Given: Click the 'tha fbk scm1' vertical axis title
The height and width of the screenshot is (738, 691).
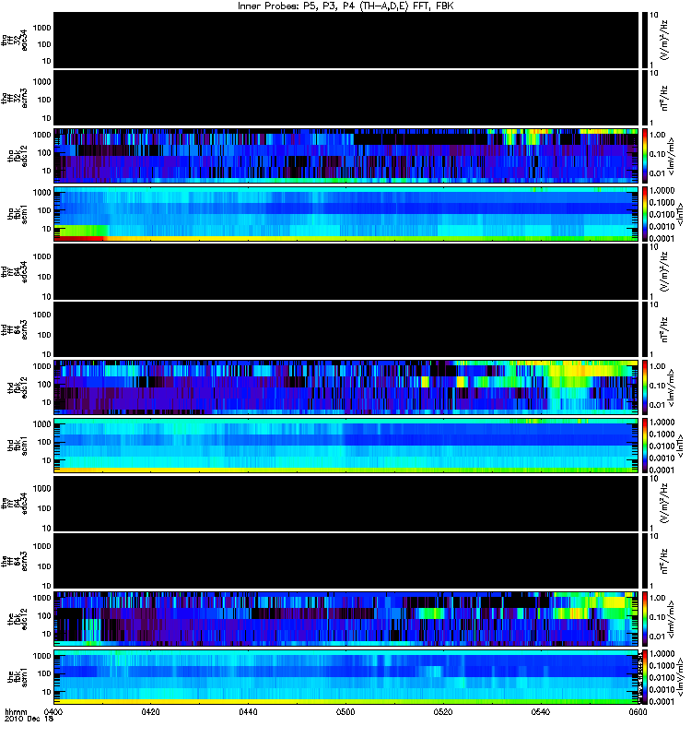Looking at the screenshot, I should 18,214.
